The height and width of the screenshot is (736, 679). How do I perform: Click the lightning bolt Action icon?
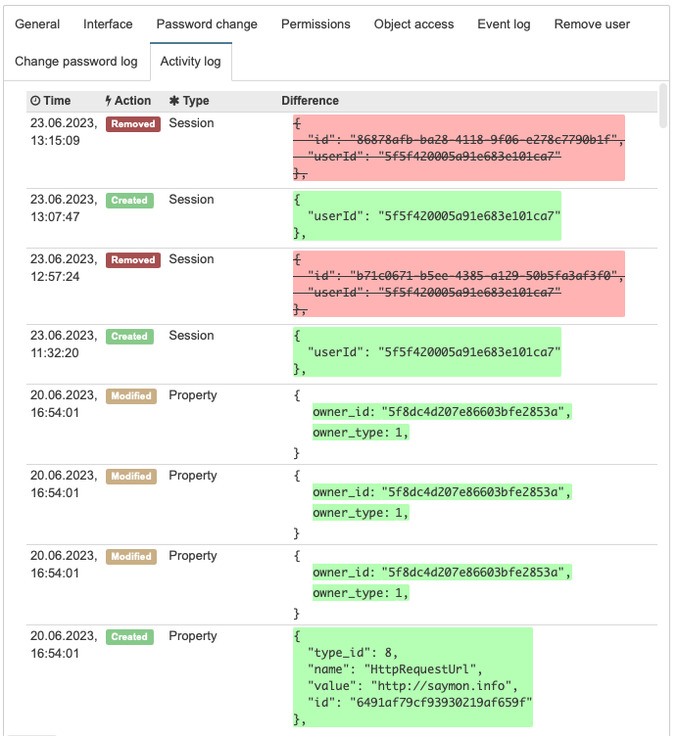pyautogui.click(x=108, y=101)
